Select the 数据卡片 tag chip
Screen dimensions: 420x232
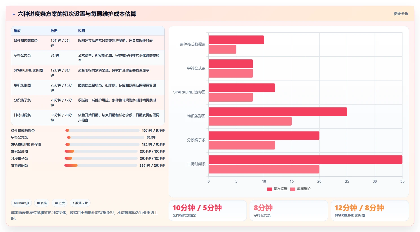click(x=80, y=203)
